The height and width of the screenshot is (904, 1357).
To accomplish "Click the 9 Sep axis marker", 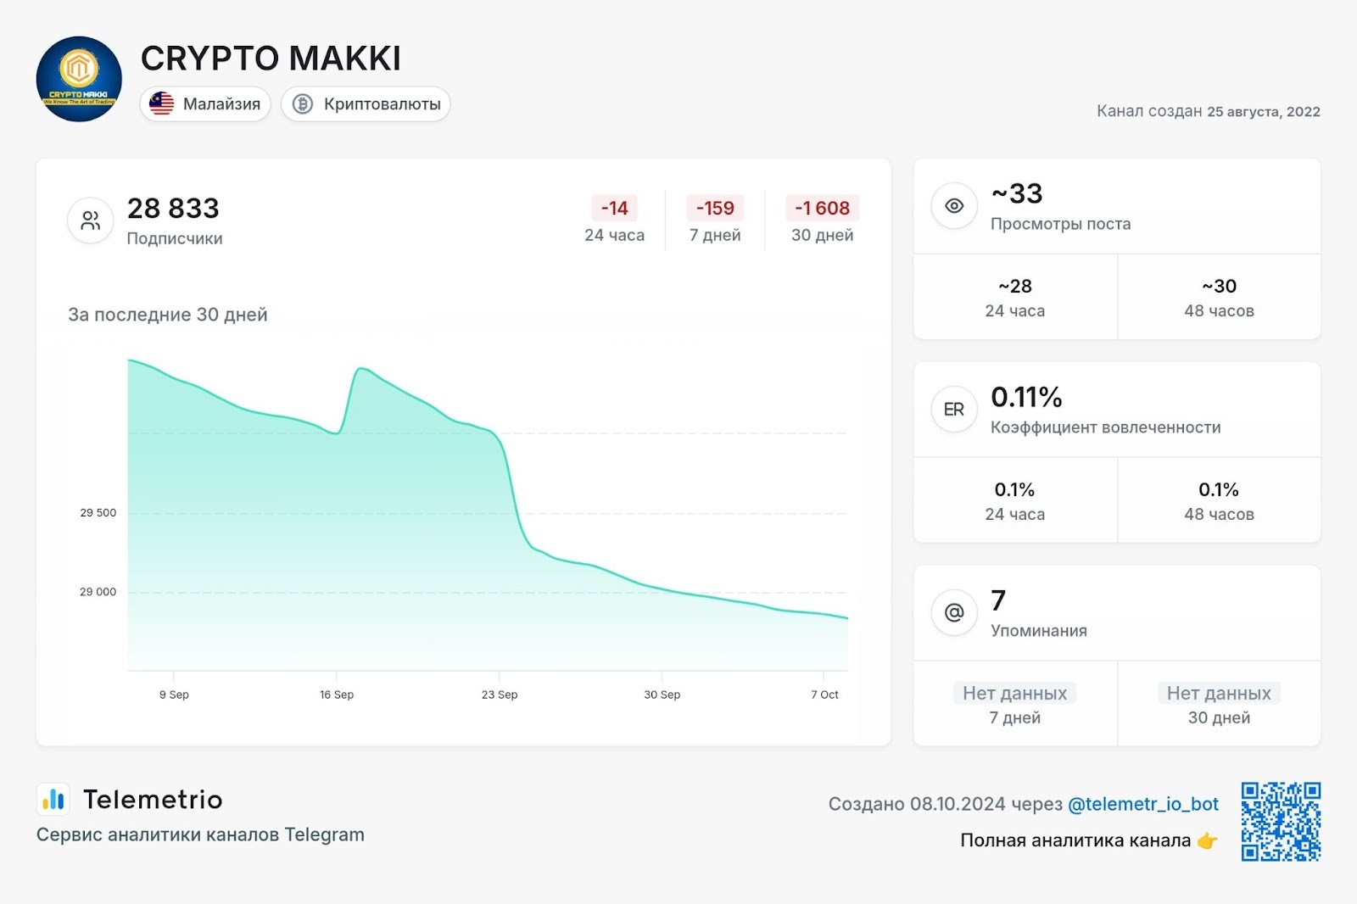I will (x=174, y=695).
